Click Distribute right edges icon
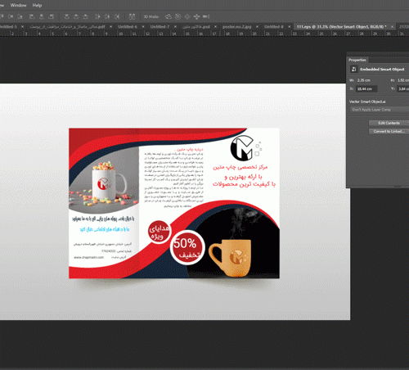 click(x=117, y=16)
